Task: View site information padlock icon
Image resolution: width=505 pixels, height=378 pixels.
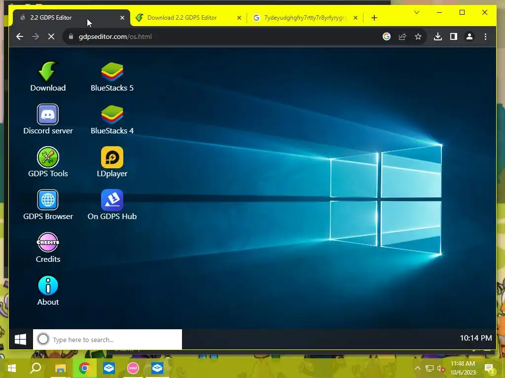Action: [71, 36]
